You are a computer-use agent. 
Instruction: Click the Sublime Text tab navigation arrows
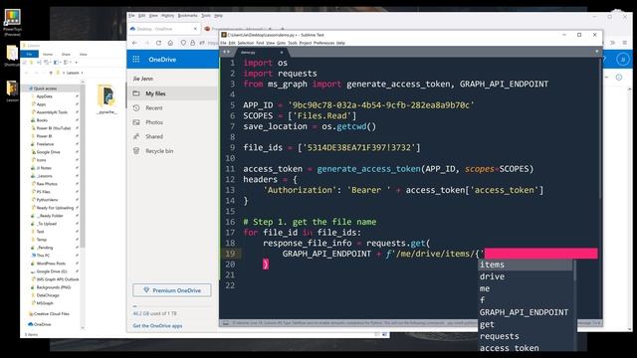pos(226,52)
